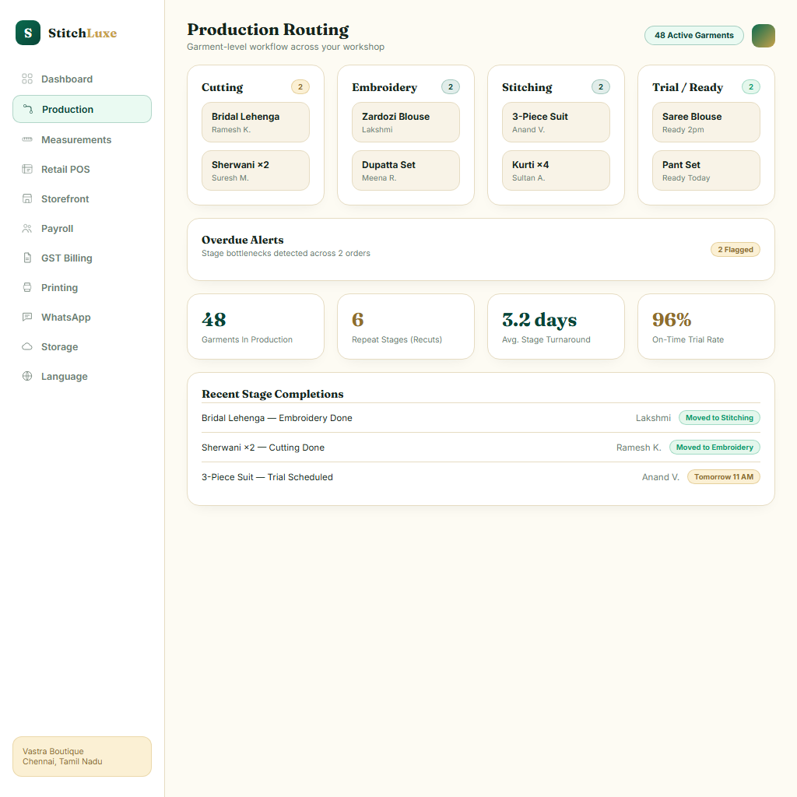The width and height of the screenshot is (797, 797).
Task: Click the Cutting column count badge
Action: click(300, 87)
